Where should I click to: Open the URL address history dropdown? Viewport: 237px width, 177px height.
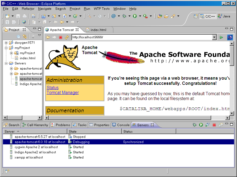214,38
